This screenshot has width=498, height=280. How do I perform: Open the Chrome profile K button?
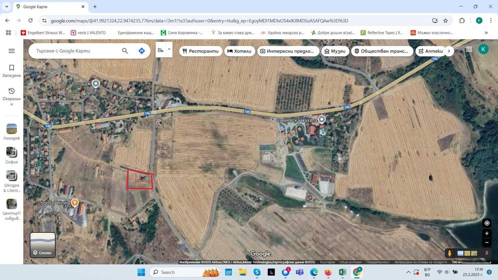click(479, 20)
